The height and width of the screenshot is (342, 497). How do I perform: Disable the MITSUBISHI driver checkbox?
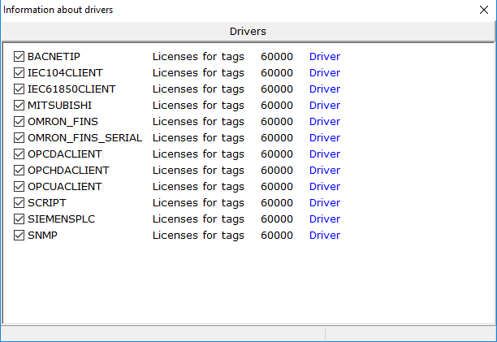(x=19, y=106)
